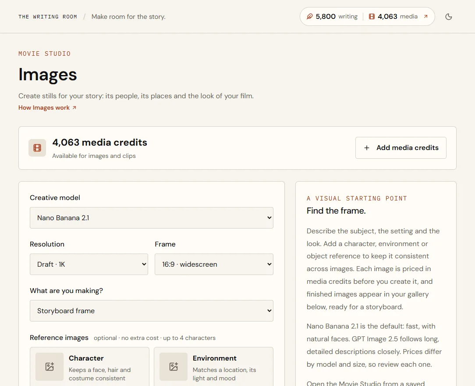Open the Resolution dropdown
The height and width of the screenshot is (386, 475).
[x=89, y=264]
